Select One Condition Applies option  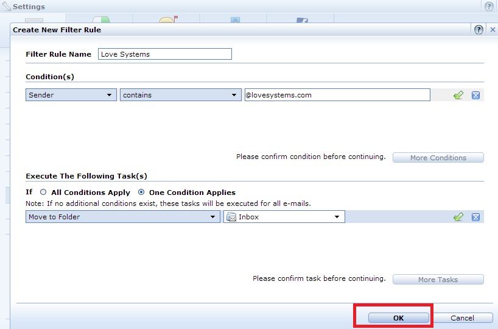[141, 192]
